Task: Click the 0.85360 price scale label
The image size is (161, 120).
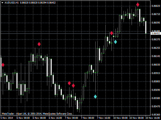Action: point(156,114)
